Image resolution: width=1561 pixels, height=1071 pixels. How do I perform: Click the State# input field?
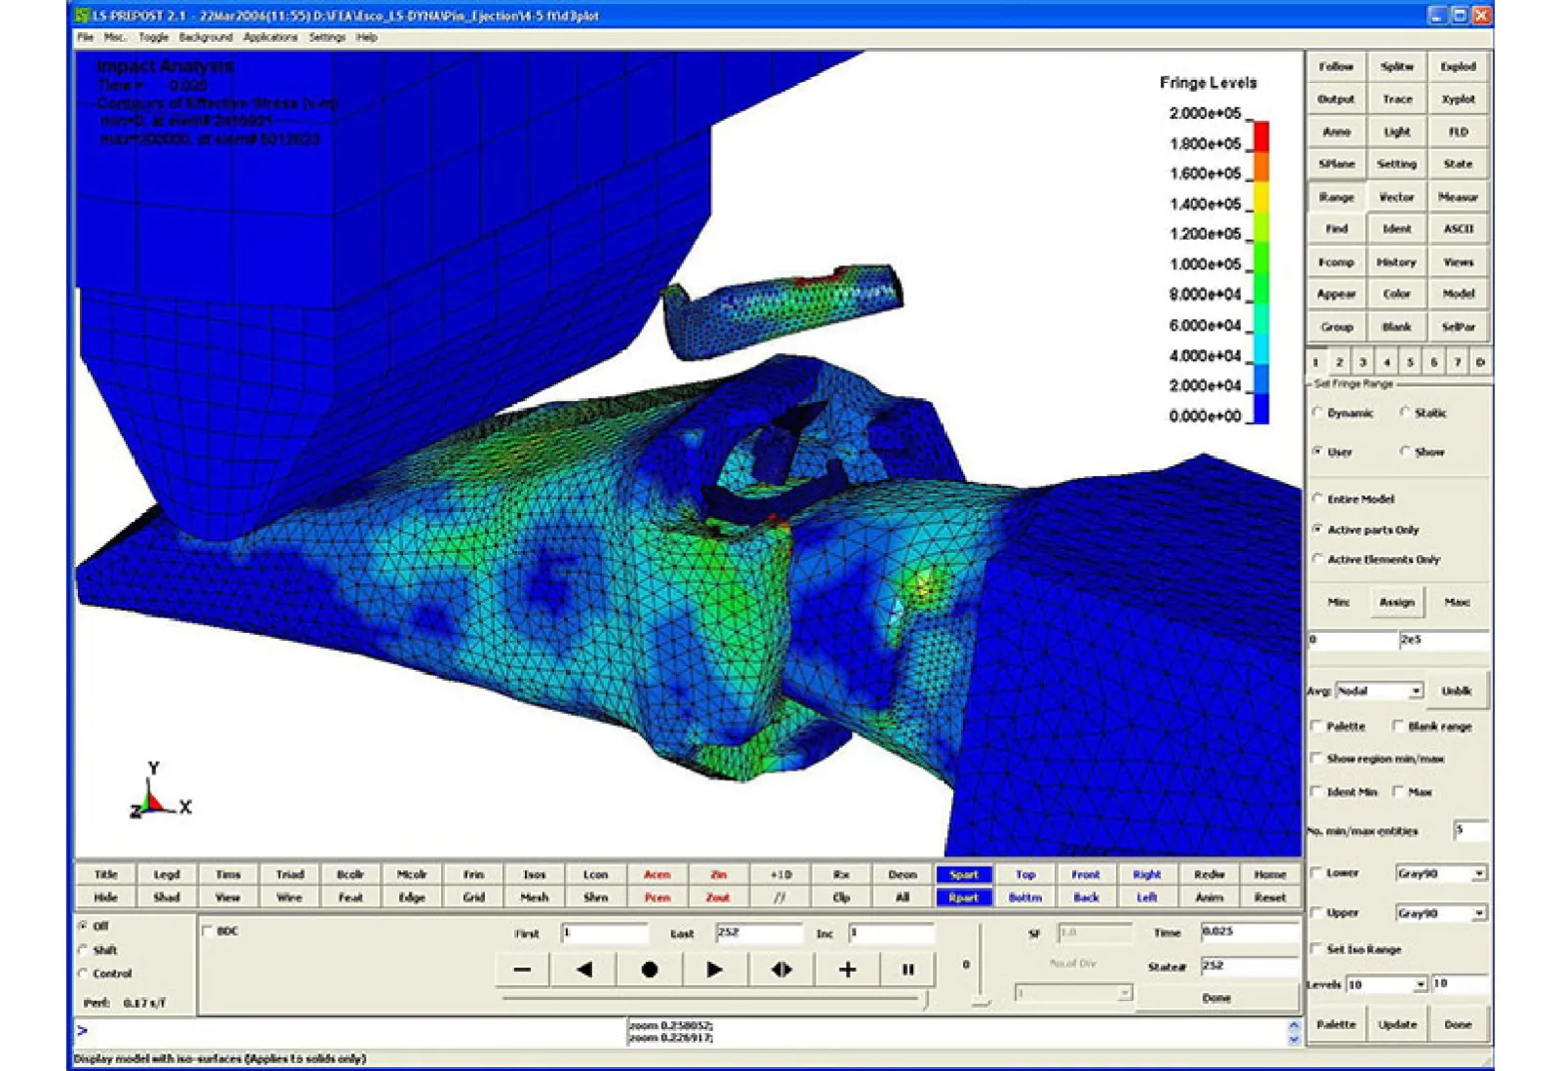1250,966
